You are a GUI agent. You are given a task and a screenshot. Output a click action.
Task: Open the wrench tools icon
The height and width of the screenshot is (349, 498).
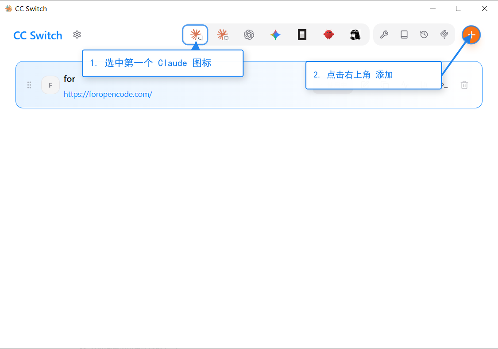tap(384, 34)
